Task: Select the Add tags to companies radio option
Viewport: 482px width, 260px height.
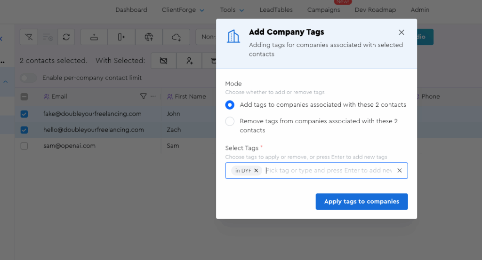Action: click(230, 105)
